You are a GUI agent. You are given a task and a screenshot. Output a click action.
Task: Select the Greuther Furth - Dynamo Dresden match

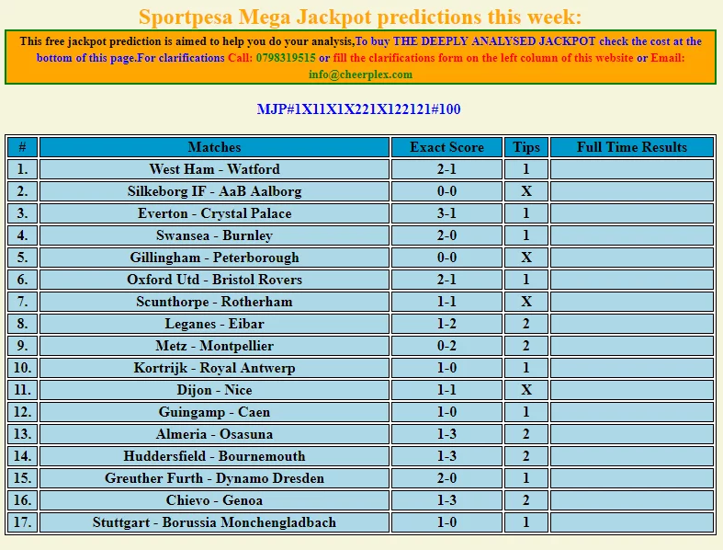coord(214,478)
